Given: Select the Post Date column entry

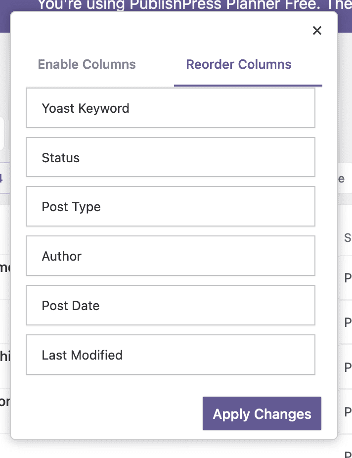Looking at the screenshot, I should (x=171, y=305).
